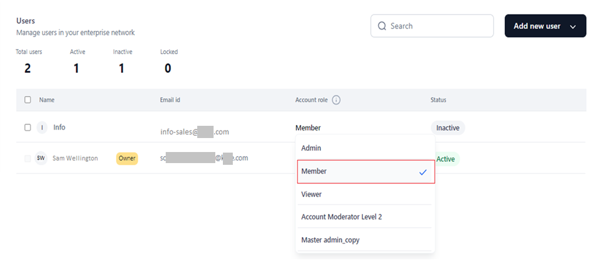Expand the Add new user chevron
This screenshot has height=265, width=594.
click(x=572, y=27)
